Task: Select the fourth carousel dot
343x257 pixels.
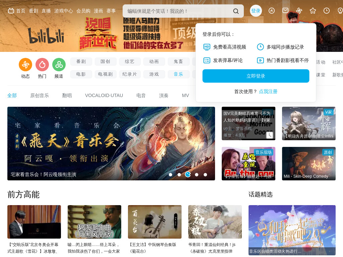Action: (x=197, y=175)
